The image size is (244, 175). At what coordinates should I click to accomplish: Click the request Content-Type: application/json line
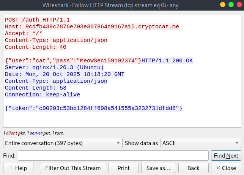tap(56, 40)
